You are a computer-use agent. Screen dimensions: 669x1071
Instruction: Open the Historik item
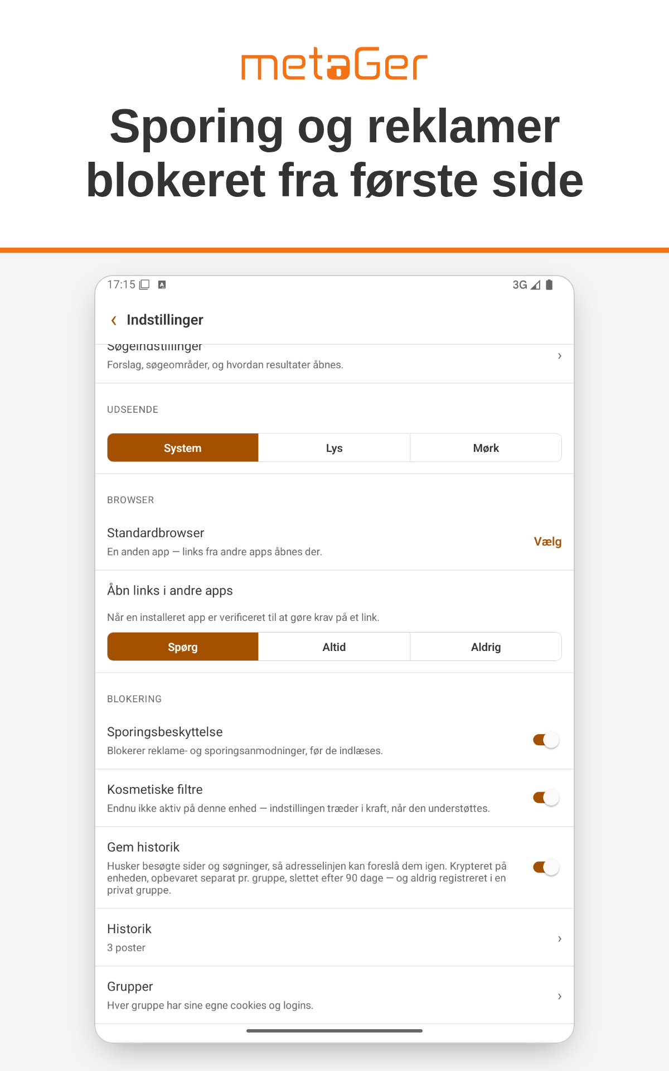[334, 938]
